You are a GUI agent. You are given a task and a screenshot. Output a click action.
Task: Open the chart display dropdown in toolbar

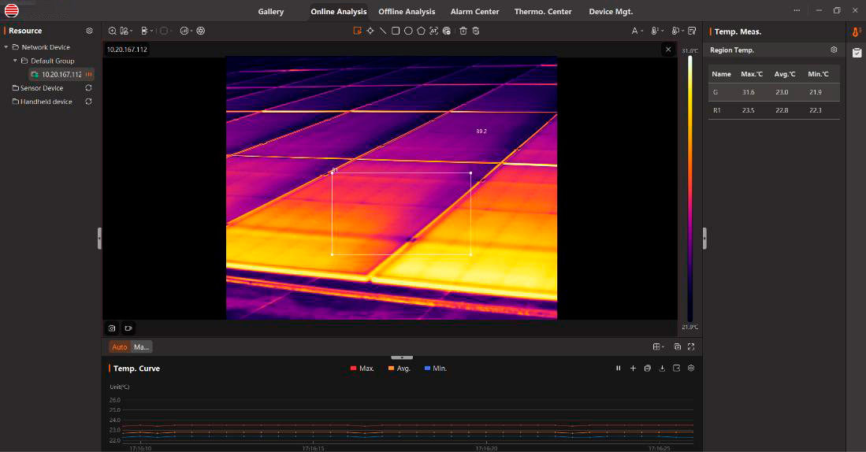pos(186,31)
